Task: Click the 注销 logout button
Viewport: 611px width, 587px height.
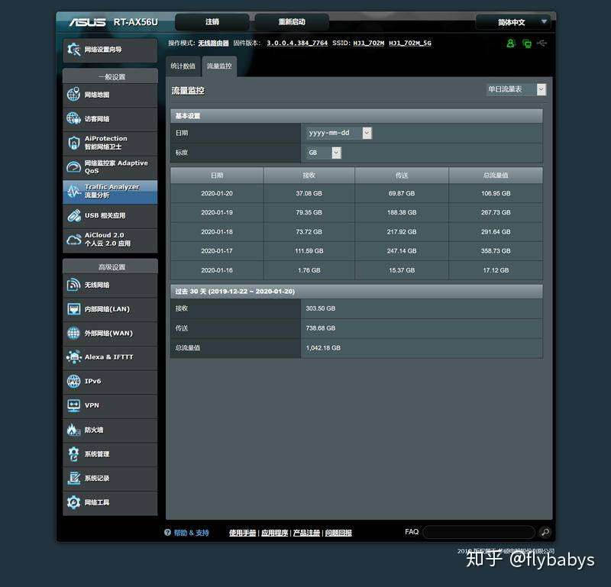Action: coord(212,22)
